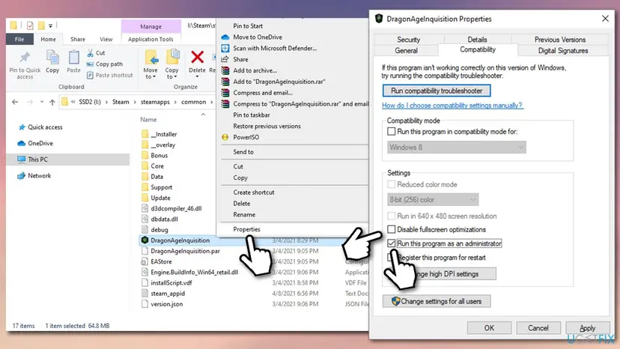
Task: Click Create shortcut in context menu
Action: 253,192
